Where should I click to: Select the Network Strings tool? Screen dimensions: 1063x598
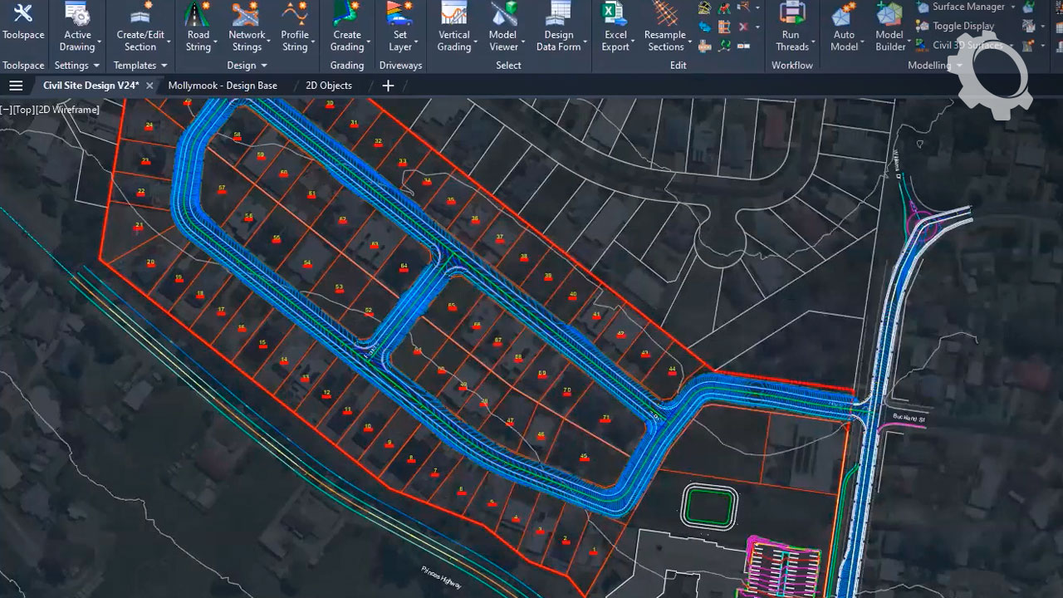point(247,27)
